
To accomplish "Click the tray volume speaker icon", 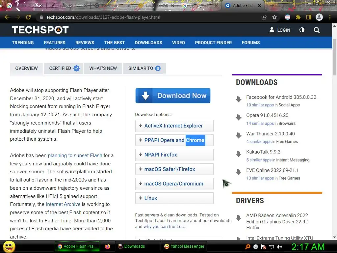I will 279,247.
